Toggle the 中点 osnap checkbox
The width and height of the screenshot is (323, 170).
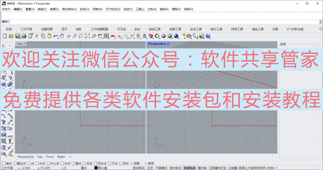(x=37, y=163)
